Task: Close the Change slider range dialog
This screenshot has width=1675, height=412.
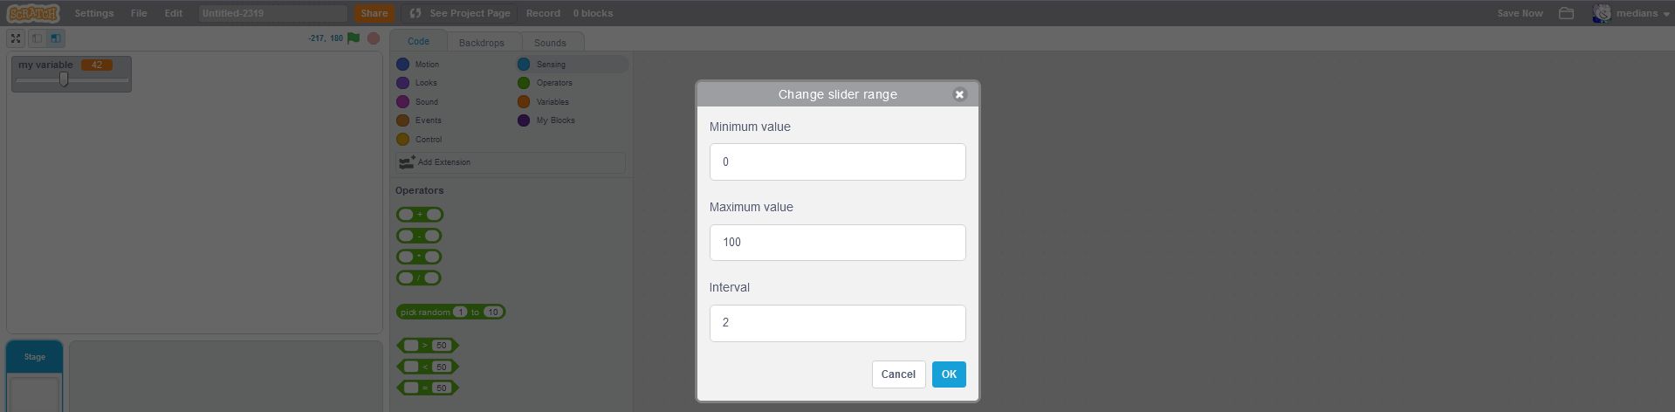Action: click(959, 94)
